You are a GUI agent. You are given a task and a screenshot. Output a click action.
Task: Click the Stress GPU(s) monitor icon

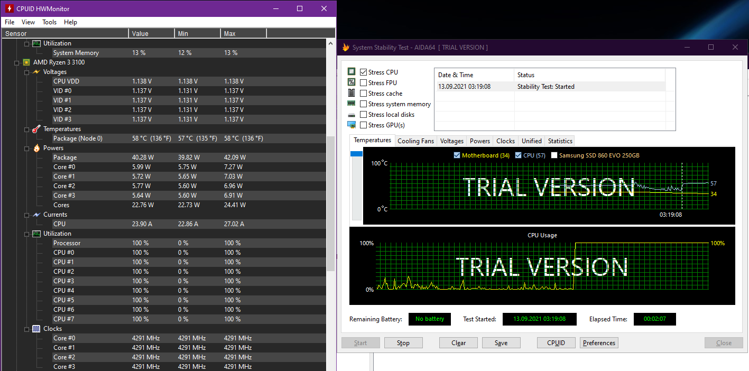[x=352, y=125]
